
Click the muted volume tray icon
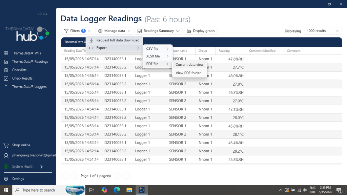tap(305, 190)
